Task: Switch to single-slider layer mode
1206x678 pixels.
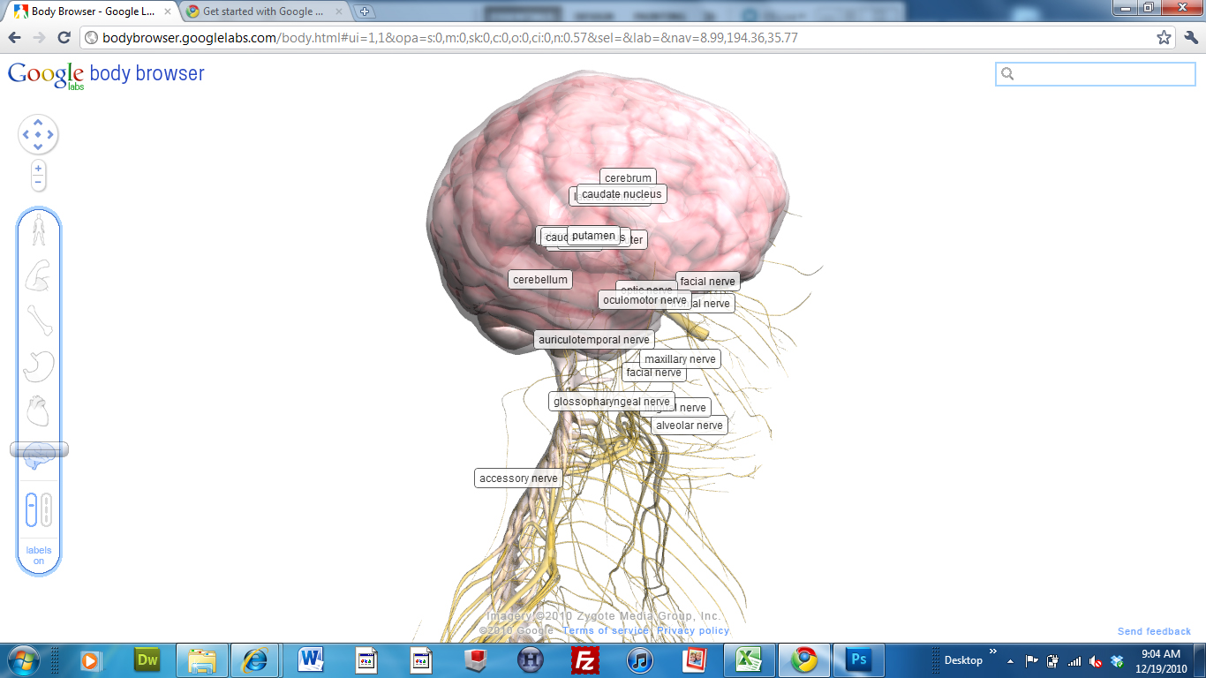Action: tap(31, 509)
